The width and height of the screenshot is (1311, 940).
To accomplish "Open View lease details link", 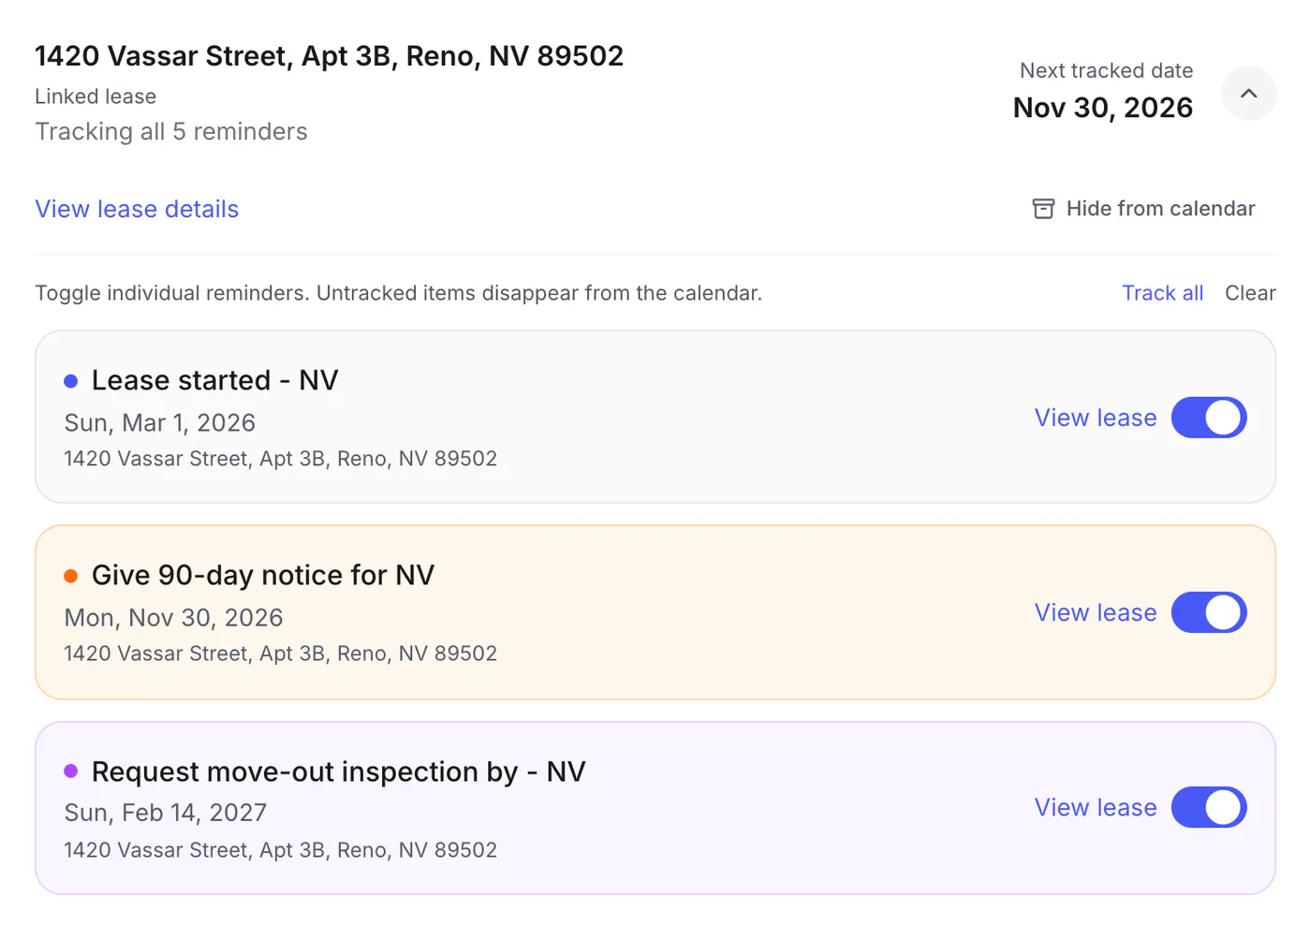I will [137, 209].
